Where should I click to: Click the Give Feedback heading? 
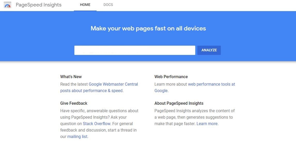click(74, 103)
